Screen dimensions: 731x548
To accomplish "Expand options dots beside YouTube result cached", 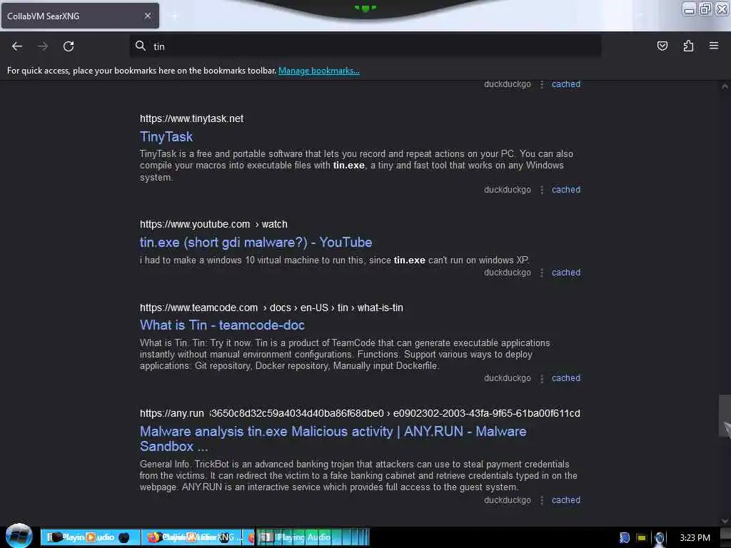I will 542,273.
